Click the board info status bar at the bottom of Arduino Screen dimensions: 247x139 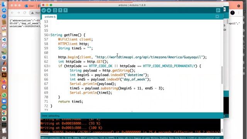(132, 138)
